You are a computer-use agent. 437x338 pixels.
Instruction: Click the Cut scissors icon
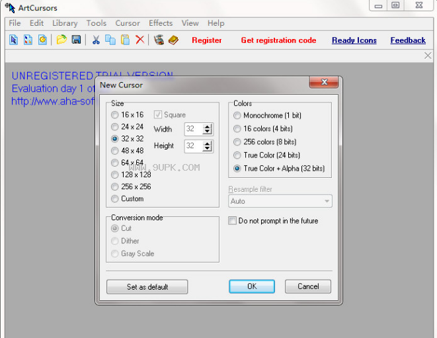click(96, 40)
